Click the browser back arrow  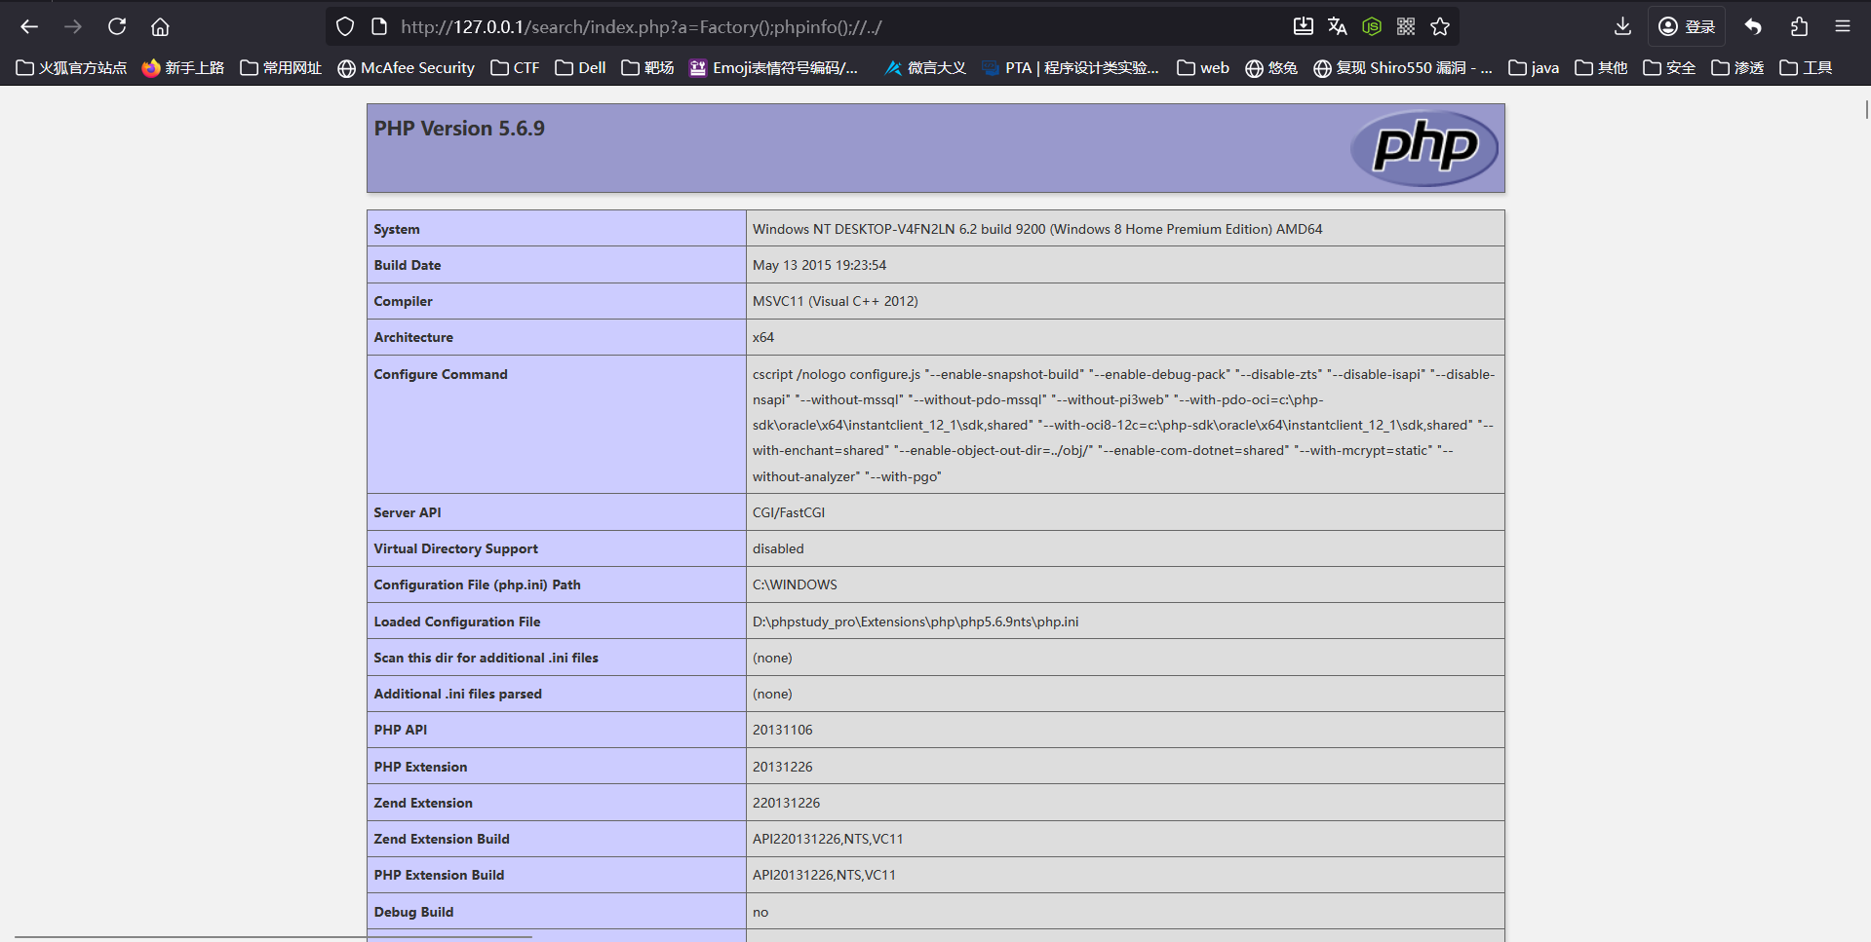tap(29, 26)
